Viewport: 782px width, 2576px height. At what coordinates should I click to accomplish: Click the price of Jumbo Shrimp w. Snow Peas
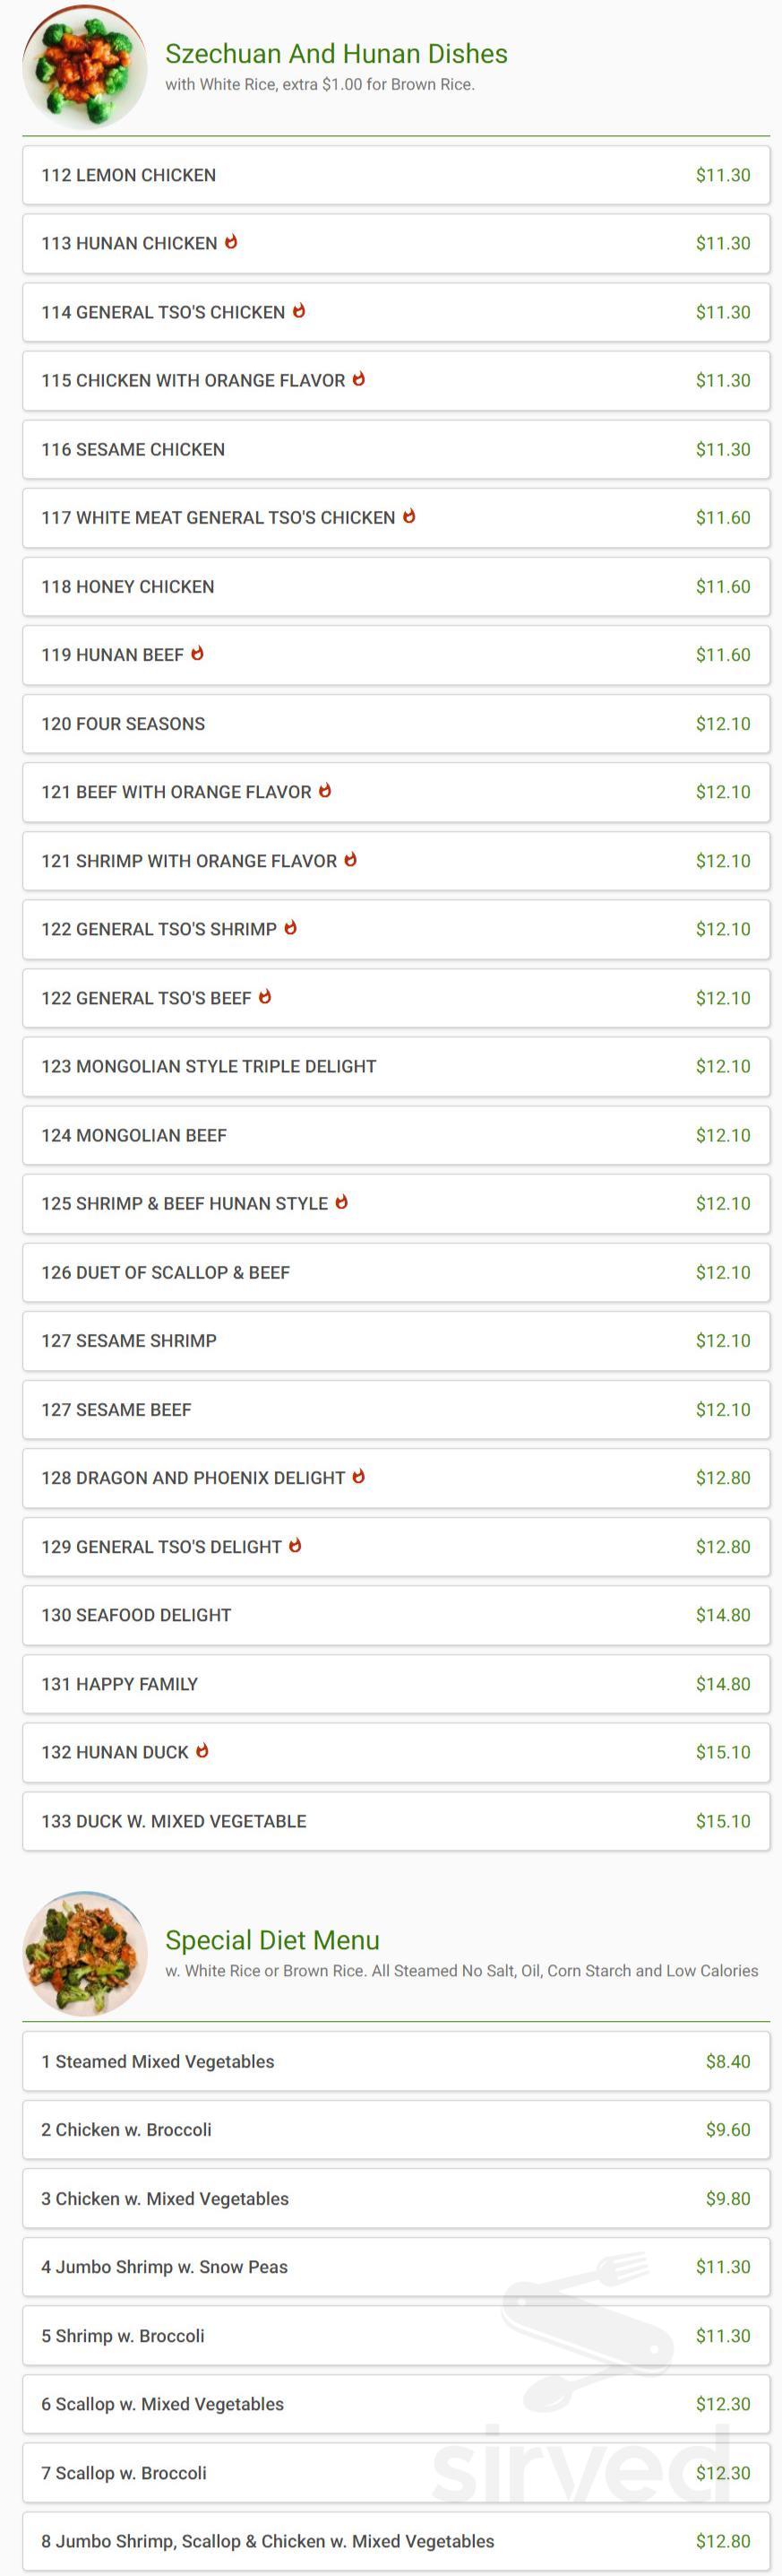[723, 2268]
